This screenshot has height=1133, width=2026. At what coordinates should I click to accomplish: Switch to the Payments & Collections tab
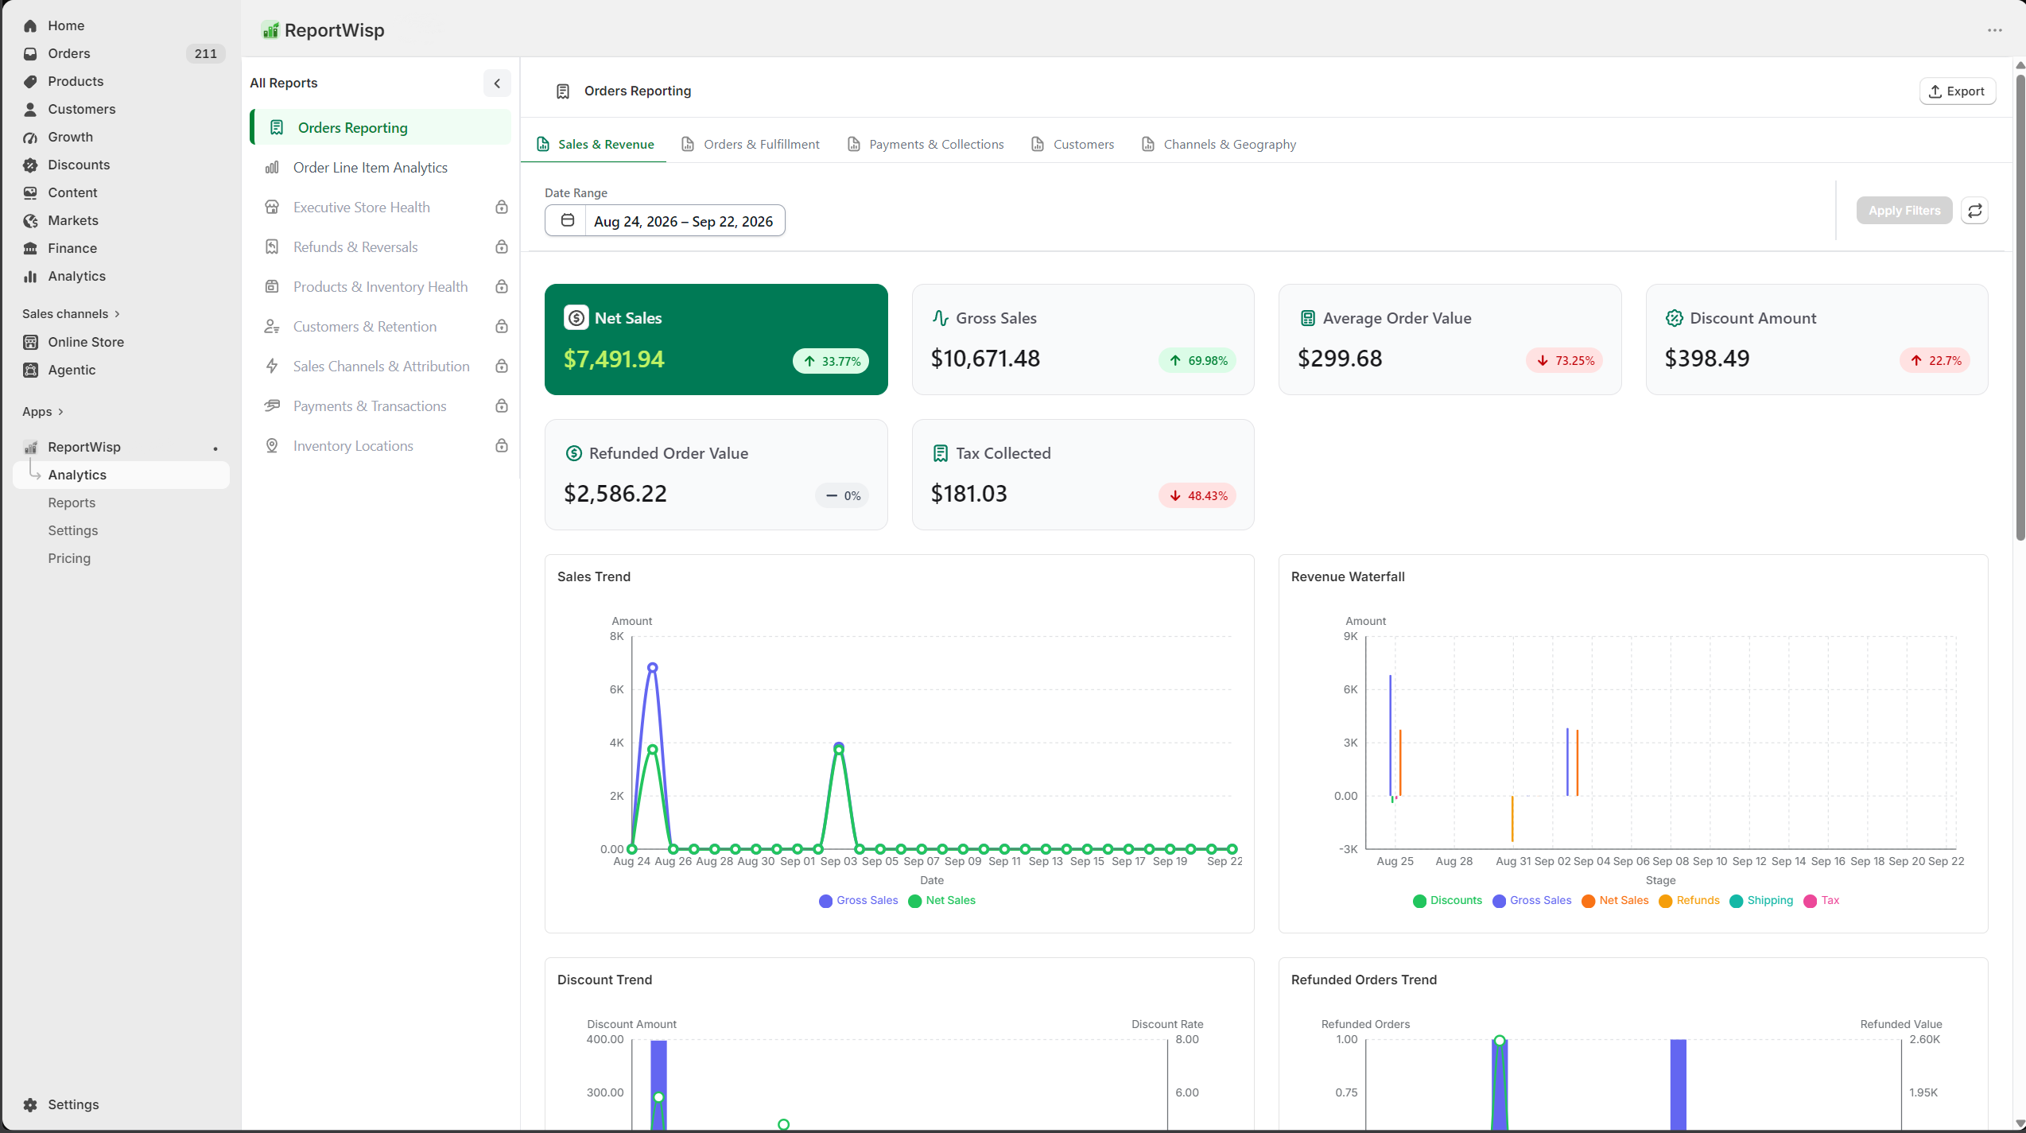926,144
